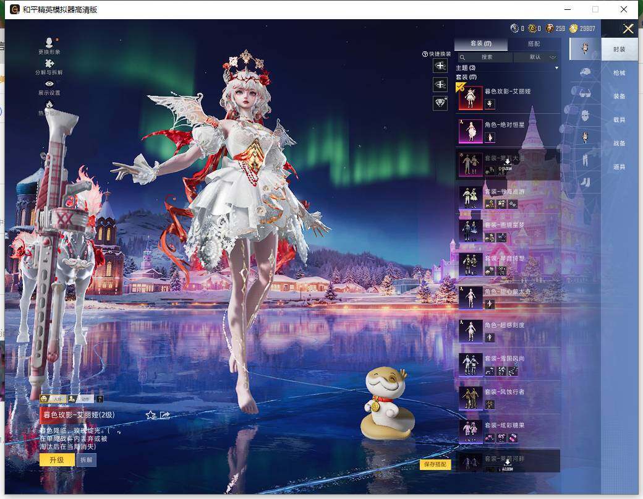The width and height of the screenshot is (643, 499).
Task: Select the 套装-风蚀行者 outfit thumbnail
Action: point(471,398)
